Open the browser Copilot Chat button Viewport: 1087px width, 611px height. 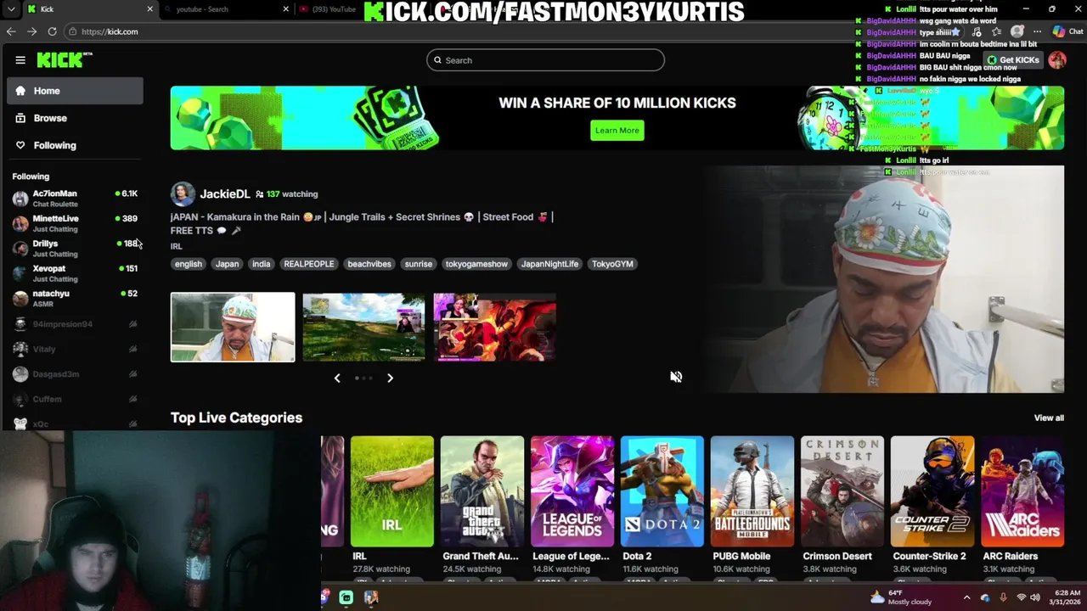tap(1067, 31)
